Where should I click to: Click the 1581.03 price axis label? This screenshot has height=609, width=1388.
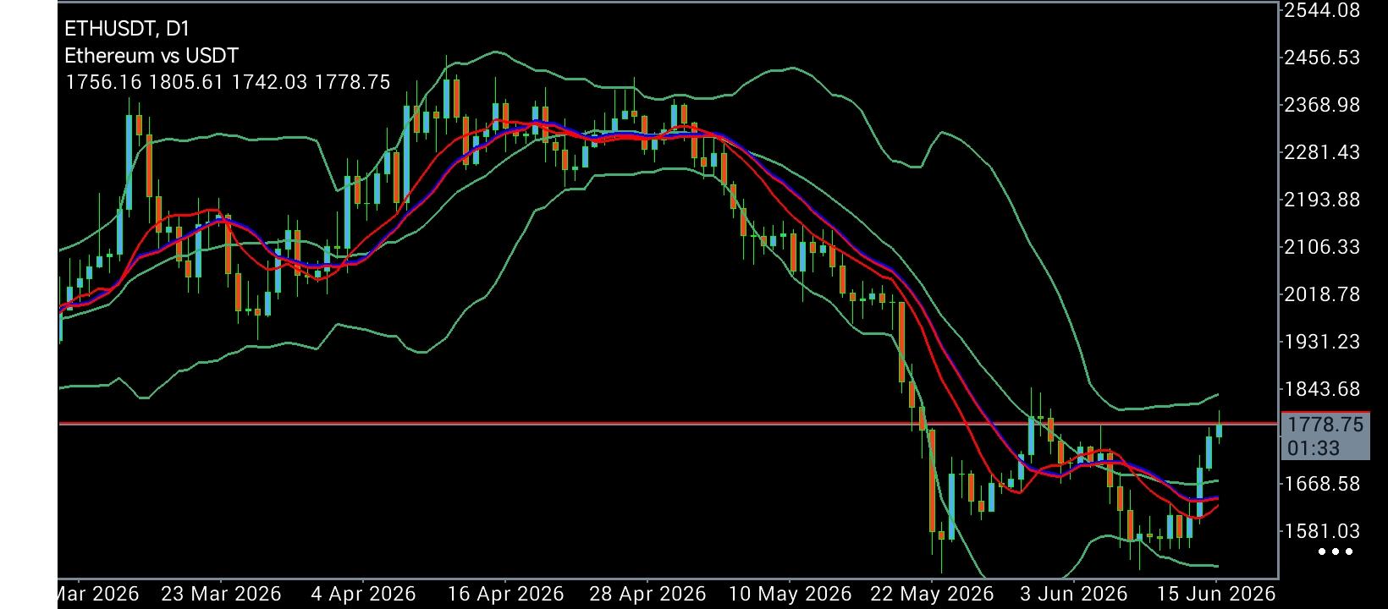(1322, 531)
